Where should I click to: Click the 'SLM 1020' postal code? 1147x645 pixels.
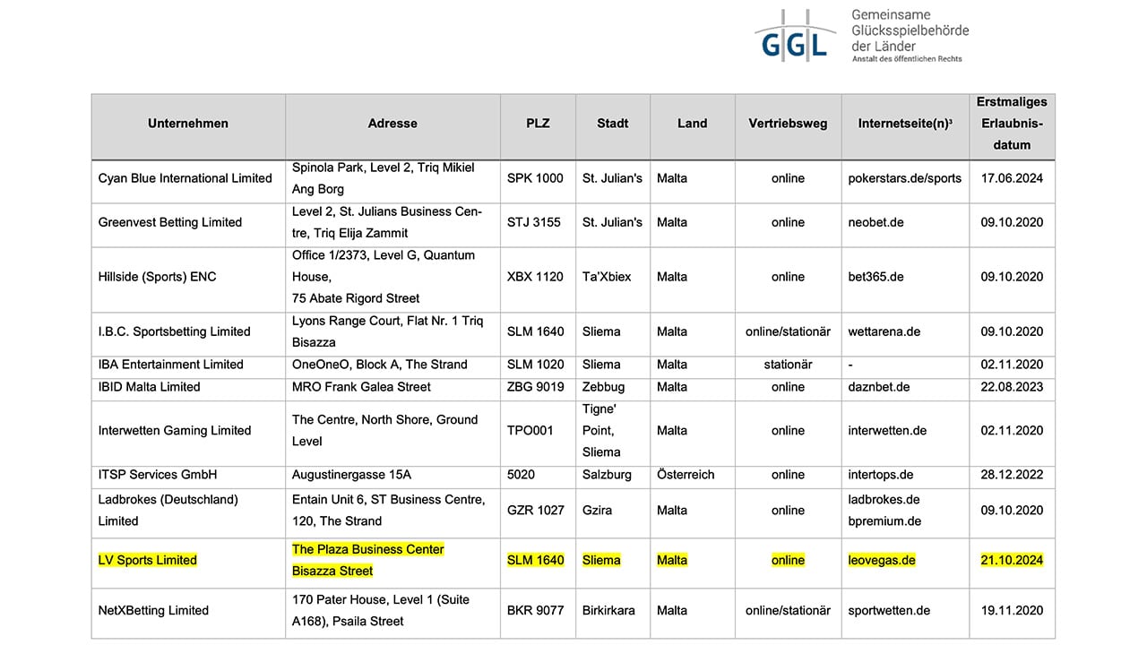(x=536, y=365)
